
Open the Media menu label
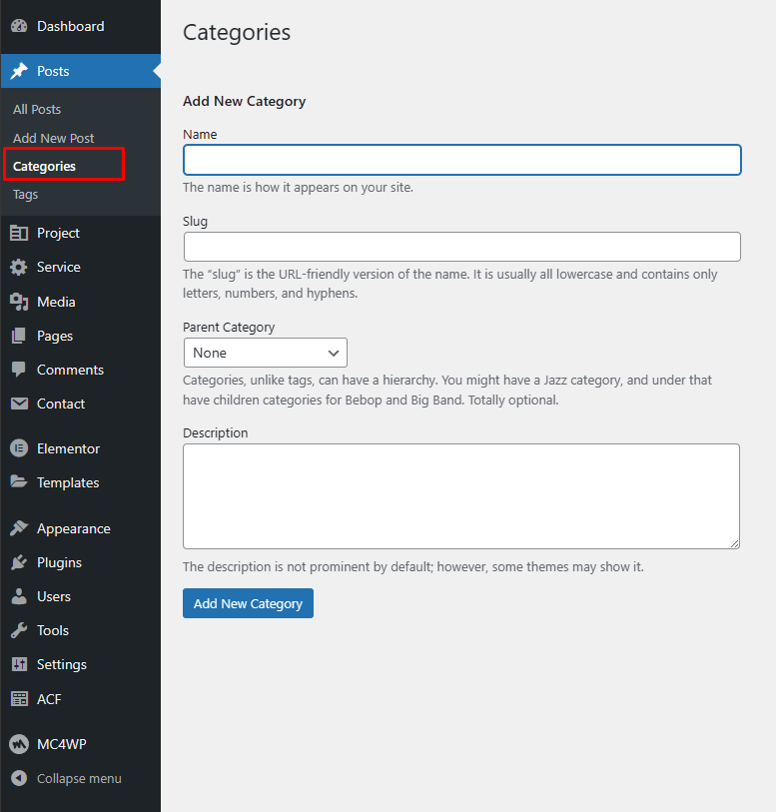[56, 302]
